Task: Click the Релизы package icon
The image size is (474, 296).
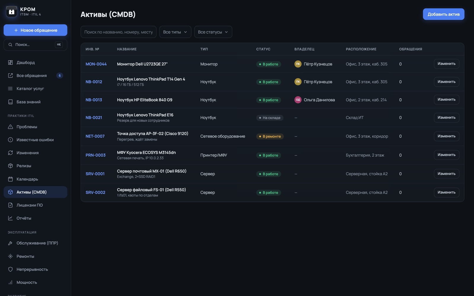Action: click(10, 166)
